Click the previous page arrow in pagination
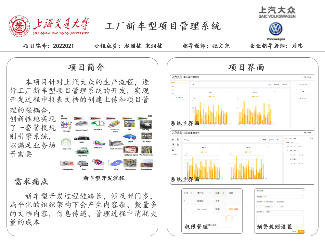Screen dimensions: 325x243 [223, 218]
